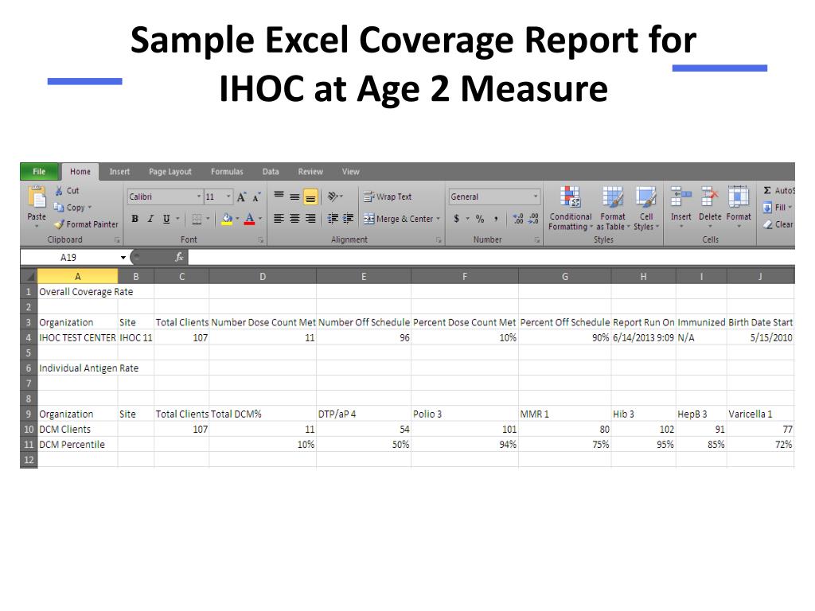Screen dimensions: 815x611
Task: Click the Percent Style button
Action: pos(480,219)
